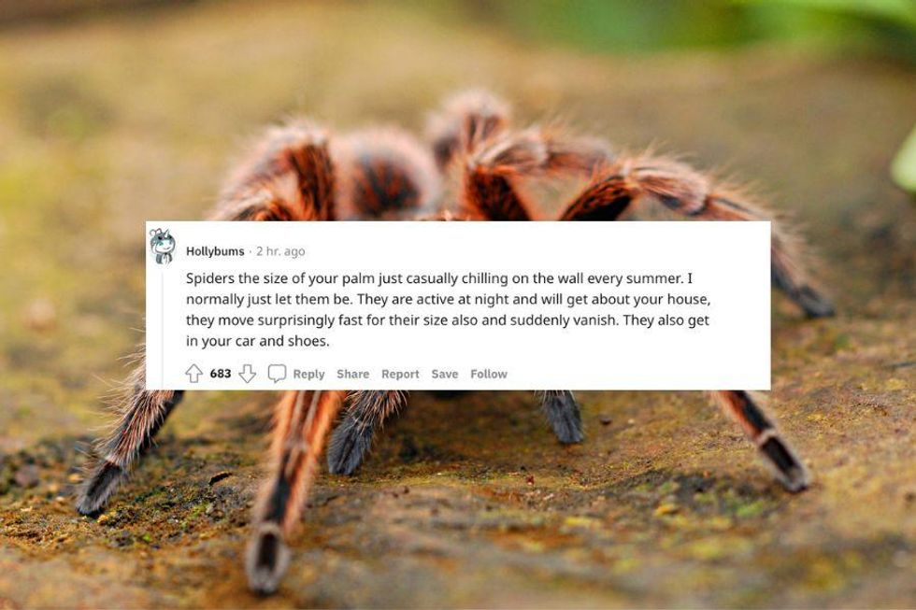Open the Hollybums avatar icon
916x610 pixels.
pyautogui.click(x=163, y=246)
